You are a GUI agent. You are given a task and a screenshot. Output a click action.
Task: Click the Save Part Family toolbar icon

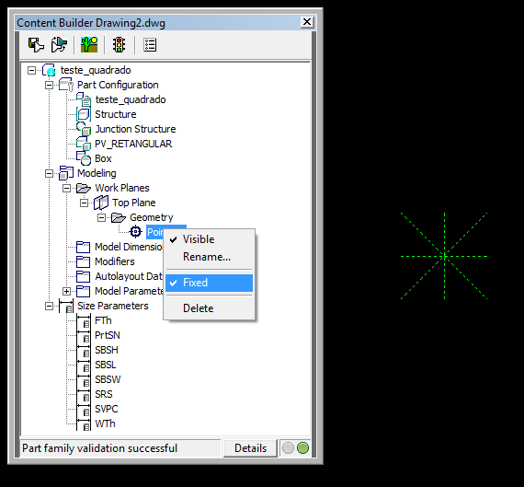point(36,45)
